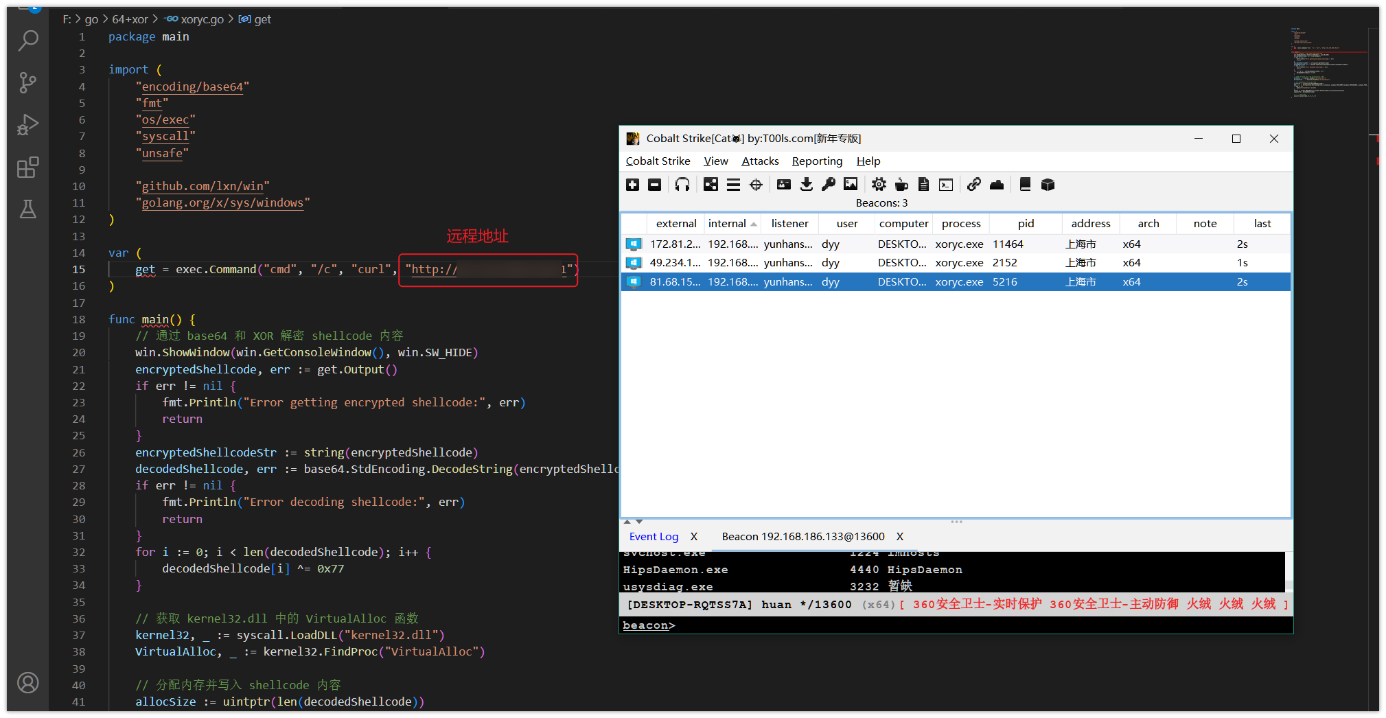The image size is (1386, 718).
Task: Open the Attacks menu
Action: 760,161
